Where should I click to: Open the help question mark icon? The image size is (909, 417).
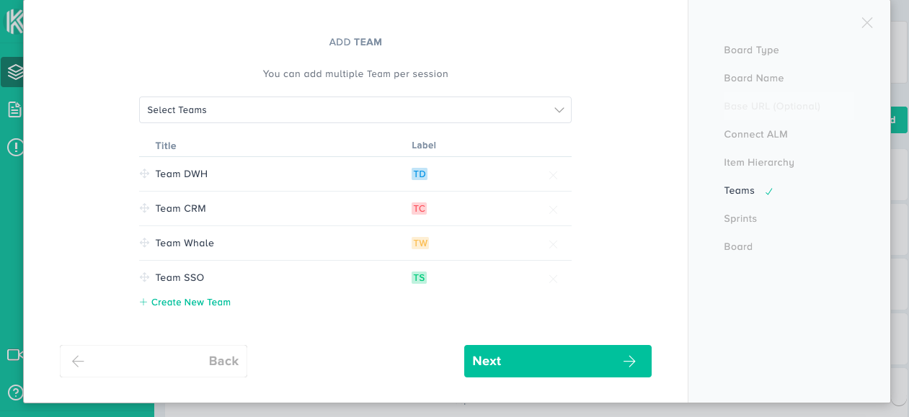tap(14, 393)
